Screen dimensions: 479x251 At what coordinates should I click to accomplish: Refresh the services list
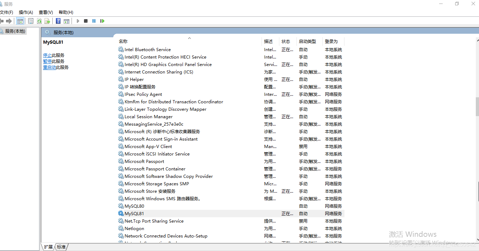(39, 21)
